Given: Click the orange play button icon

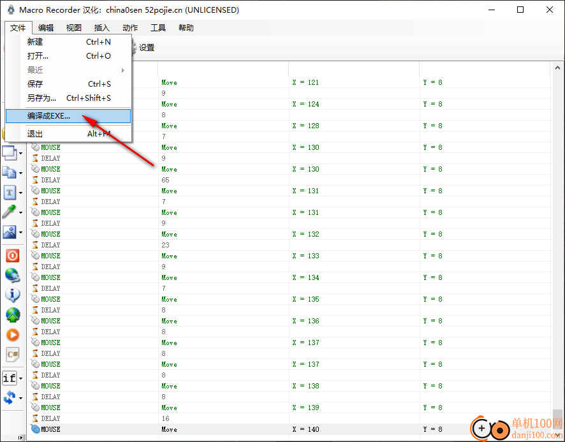Looking at the screenshot, I should coord(13,335).
